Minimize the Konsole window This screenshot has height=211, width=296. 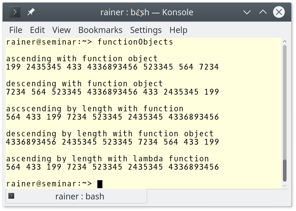(x=247, y=12)
